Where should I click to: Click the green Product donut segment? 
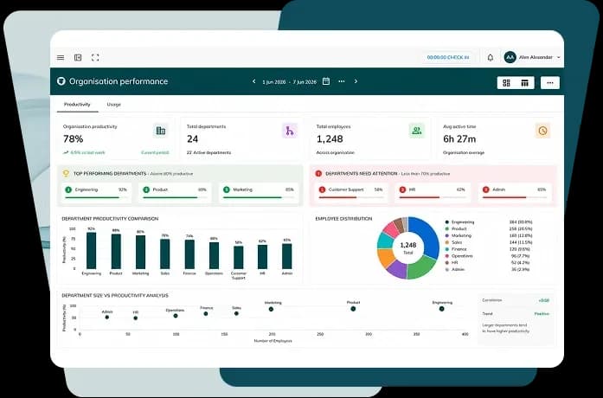point(421,267)
